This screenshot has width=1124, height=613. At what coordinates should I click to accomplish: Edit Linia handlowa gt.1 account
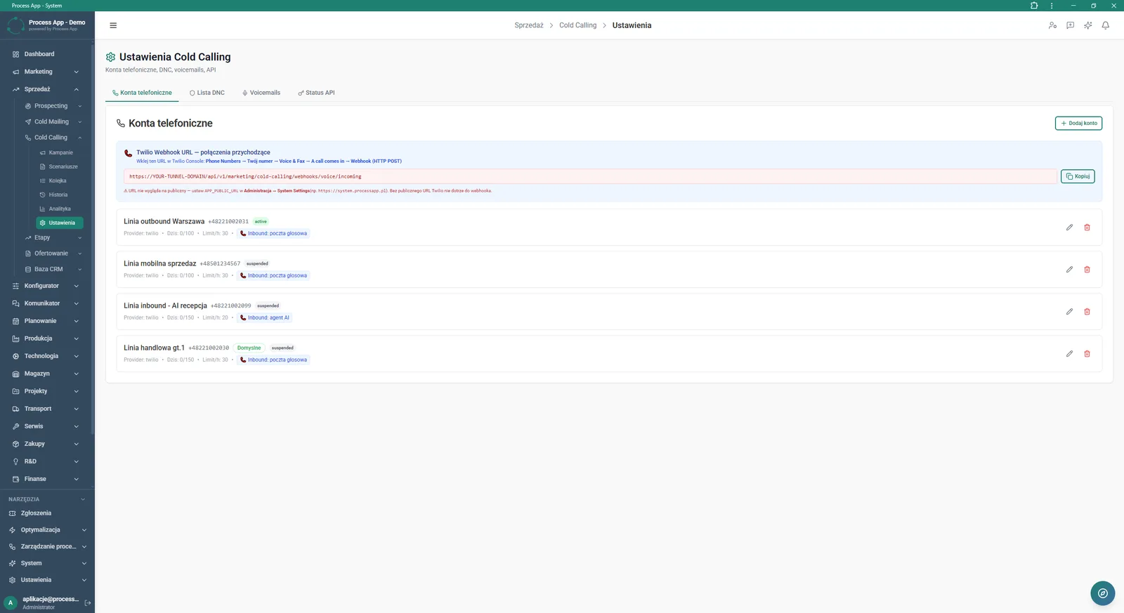point(1069,354)
